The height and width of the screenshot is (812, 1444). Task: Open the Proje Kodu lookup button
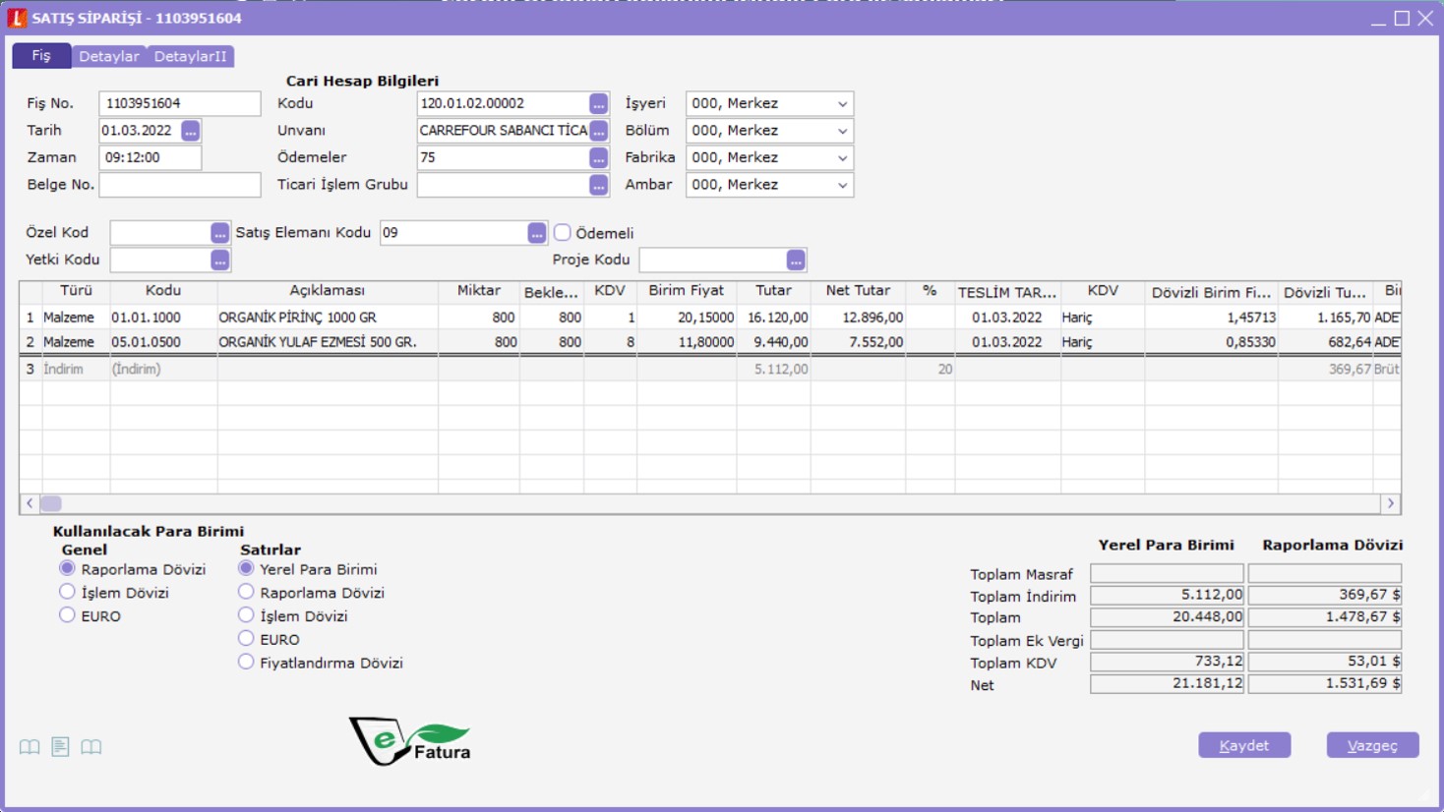coord(796,261)
